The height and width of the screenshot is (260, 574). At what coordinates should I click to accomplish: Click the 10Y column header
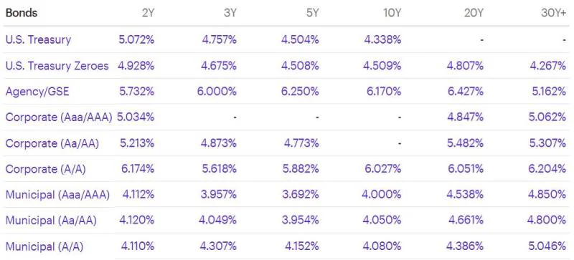point(392,13)
